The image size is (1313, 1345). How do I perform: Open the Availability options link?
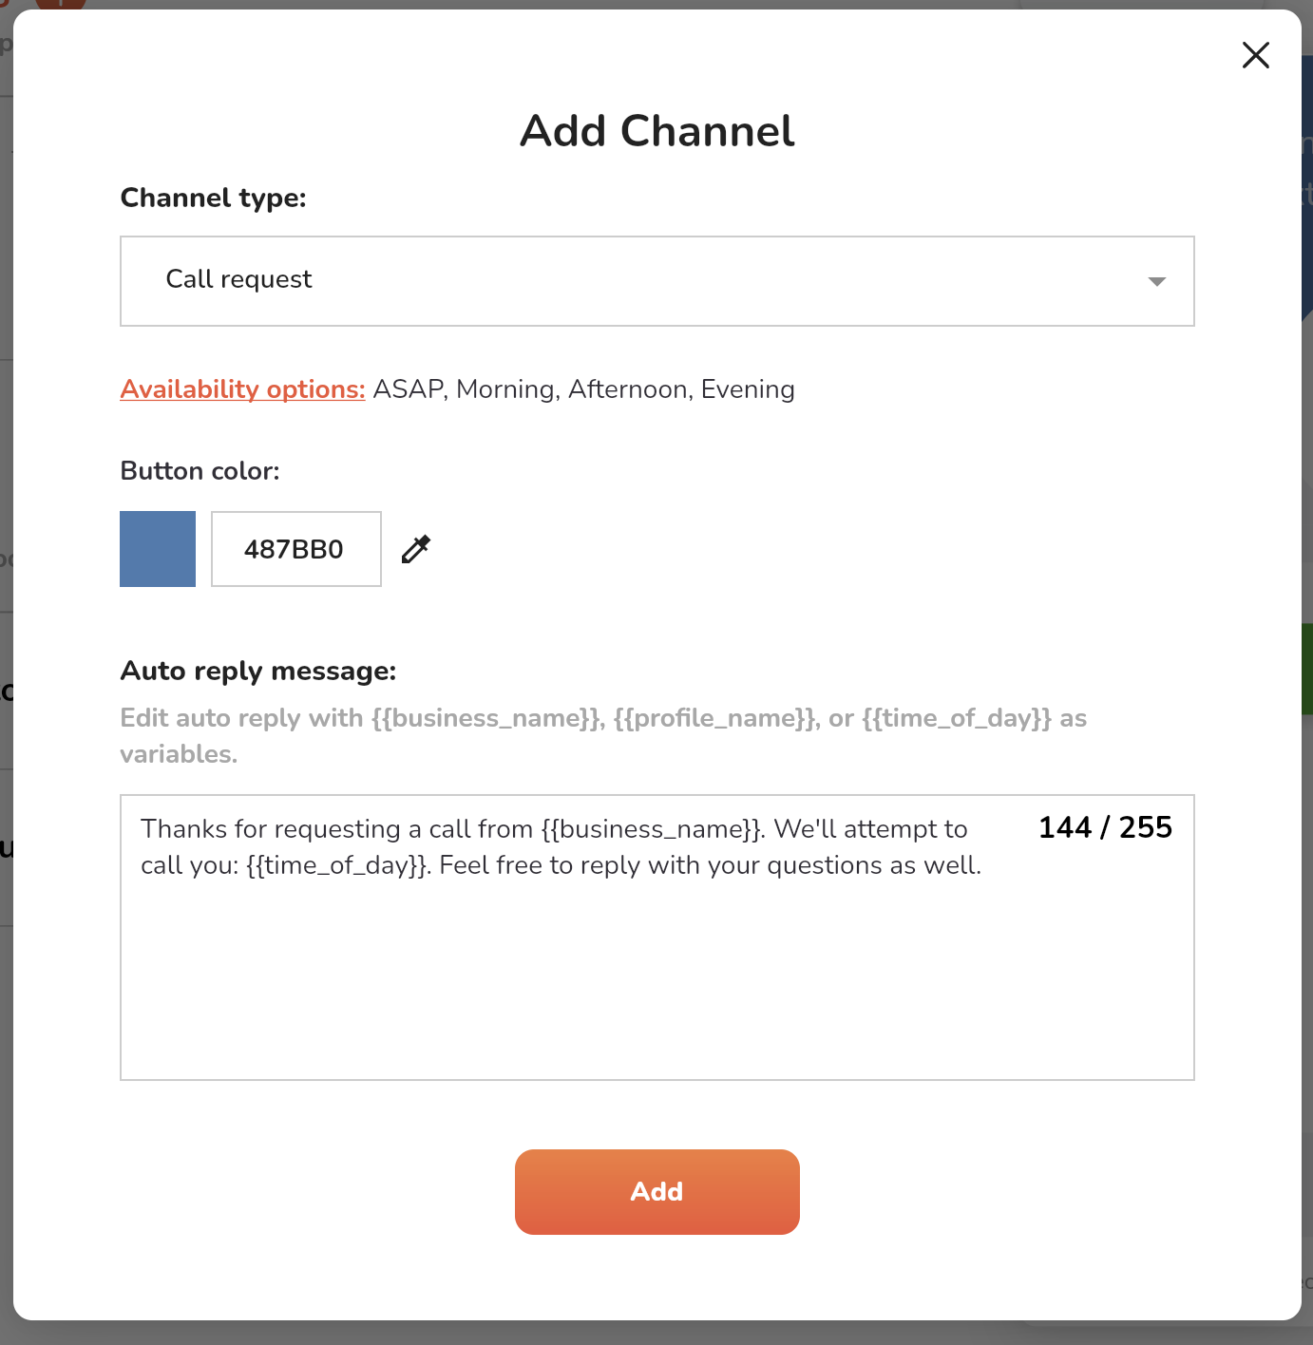click(x=242, y=389)
